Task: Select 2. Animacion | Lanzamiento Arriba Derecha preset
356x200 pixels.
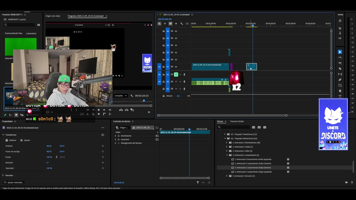Action: tap(253, 163)
